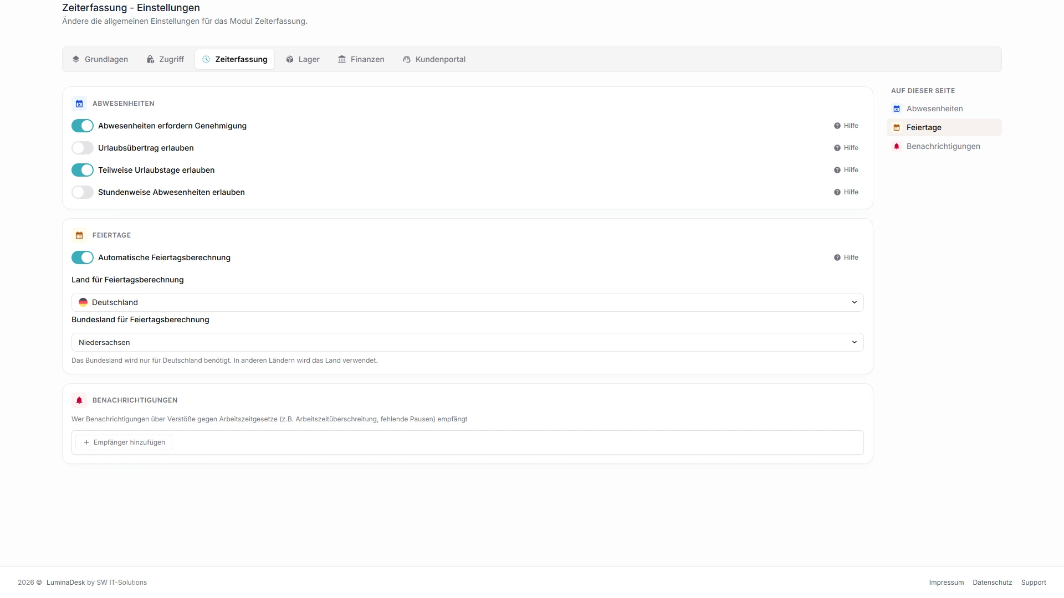The width and height of the screenshot is (1064, 598).
Task: Select the Kundenportal tab
Action: 434,59
